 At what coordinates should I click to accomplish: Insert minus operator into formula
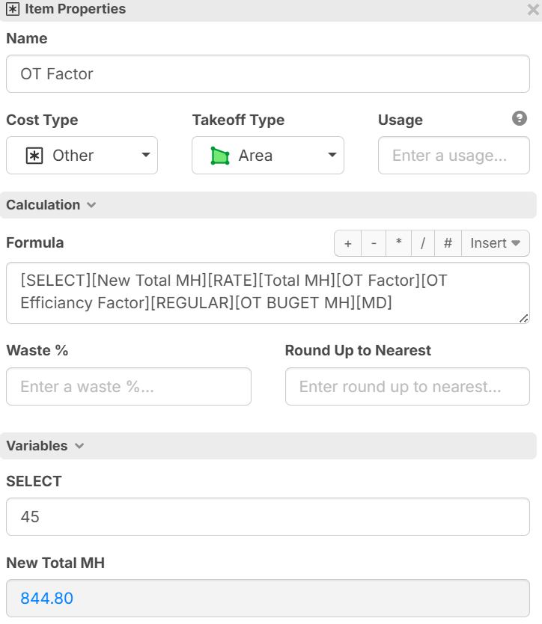[x=373, y=243]
